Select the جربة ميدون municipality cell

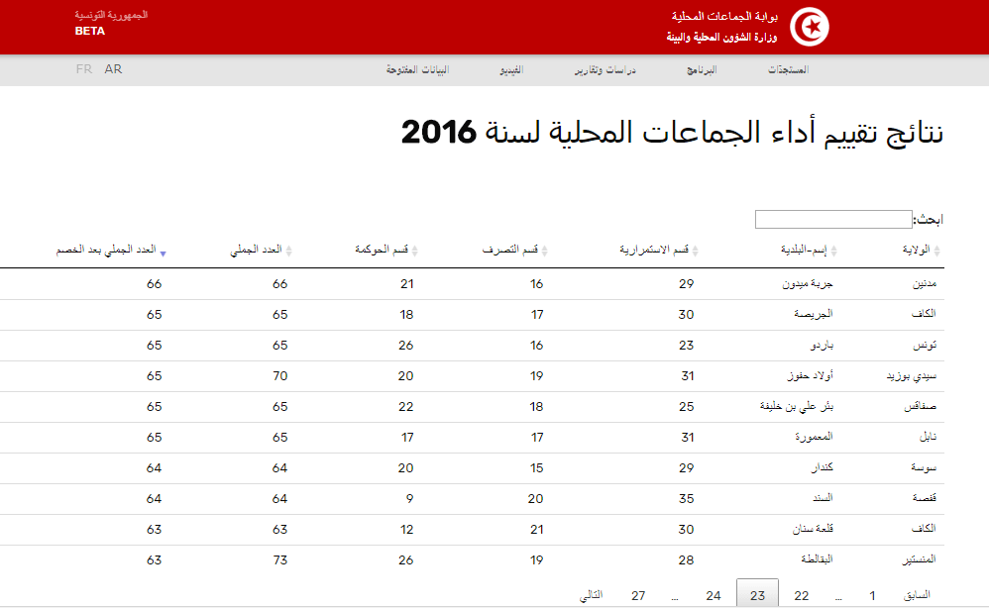pyautogui.click(x=808, y=284)
